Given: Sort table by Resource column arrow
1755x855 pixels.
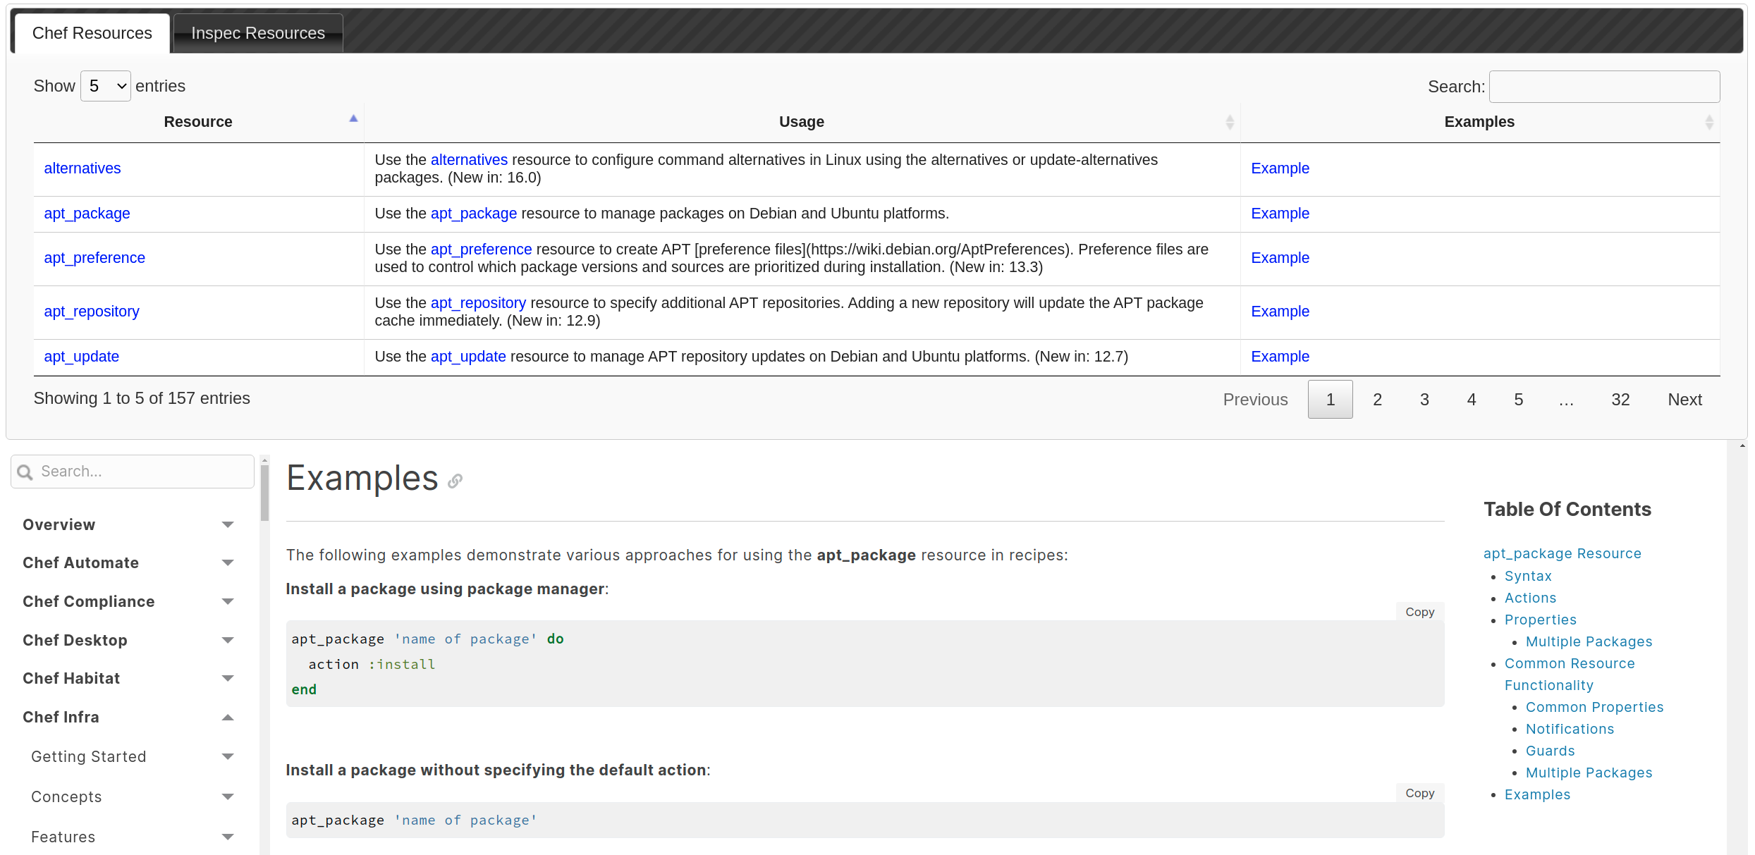Looking at the screenshot, I should [x=353, y=119].
